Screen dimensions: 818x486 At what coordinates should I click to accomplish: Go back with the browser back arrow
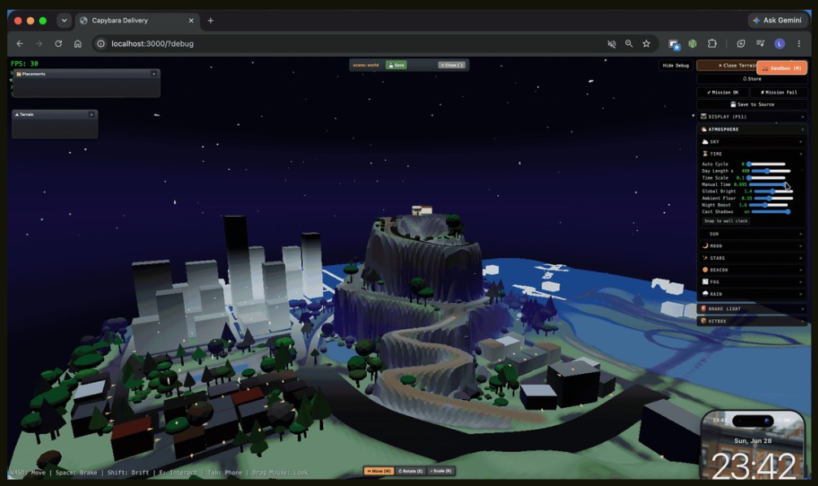20,44
